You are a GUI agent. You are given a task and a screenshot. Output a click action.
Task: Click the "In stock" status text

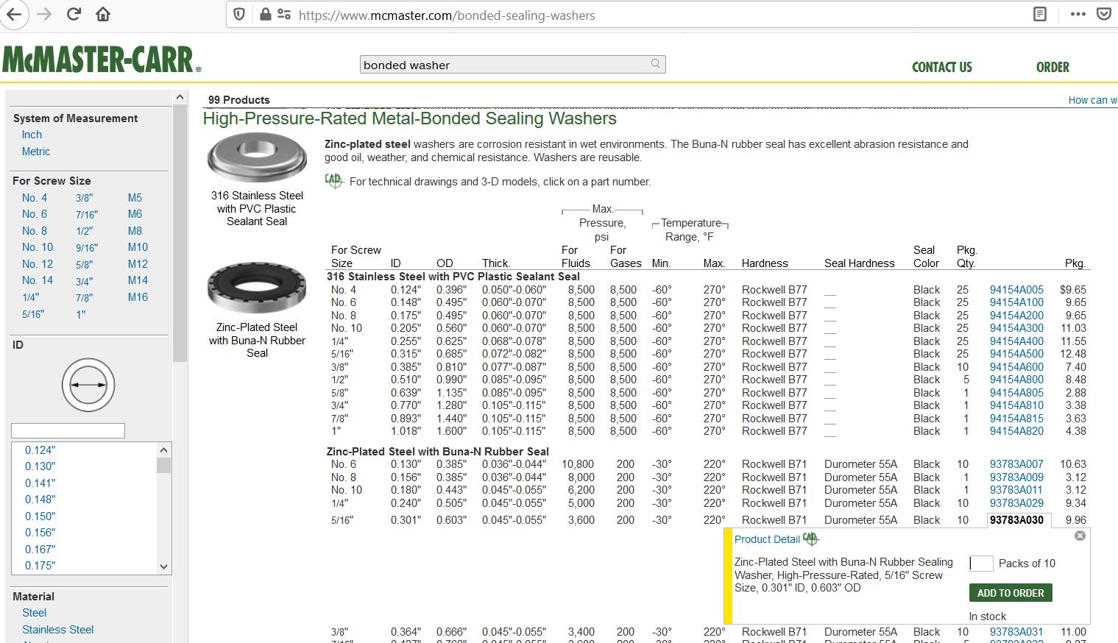click(x=988, y=617)
